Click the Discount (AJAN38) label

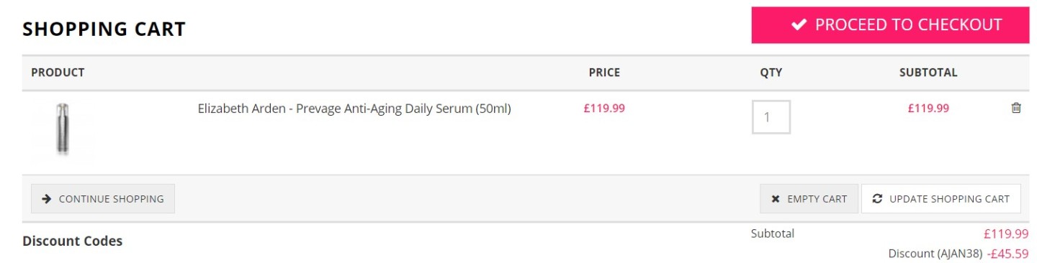[x=935, y=254]
